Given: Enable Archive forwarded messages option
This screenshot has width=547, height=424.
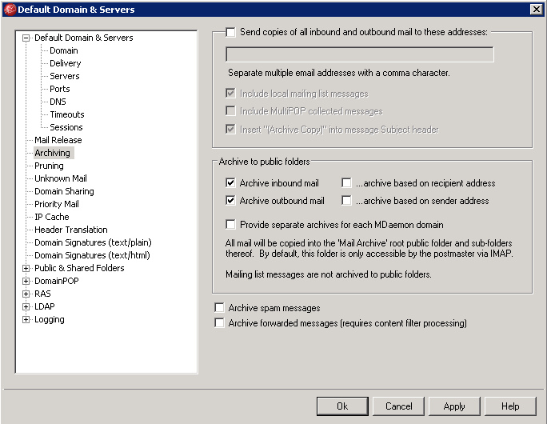Looking at the screenshot, I should pos(219,323).
